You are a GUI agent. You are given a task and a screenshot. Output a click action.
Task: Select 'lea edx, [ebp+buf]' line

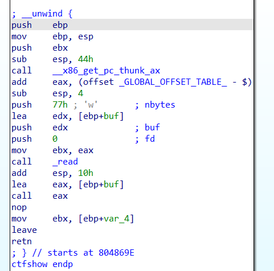[68, 116]
